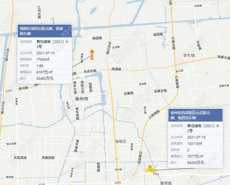Select the 起价 63400万元 row
Image resolution: width=230 pixels, height=185 pixels.
click(44, 79)
